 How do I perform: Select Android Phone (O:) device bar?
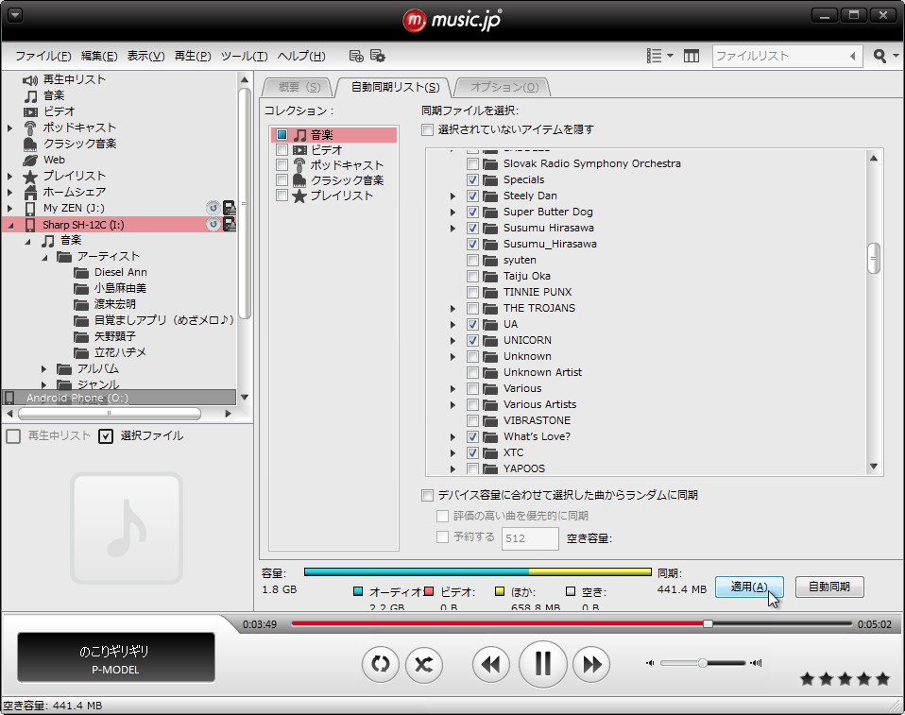tap(119, 398)
